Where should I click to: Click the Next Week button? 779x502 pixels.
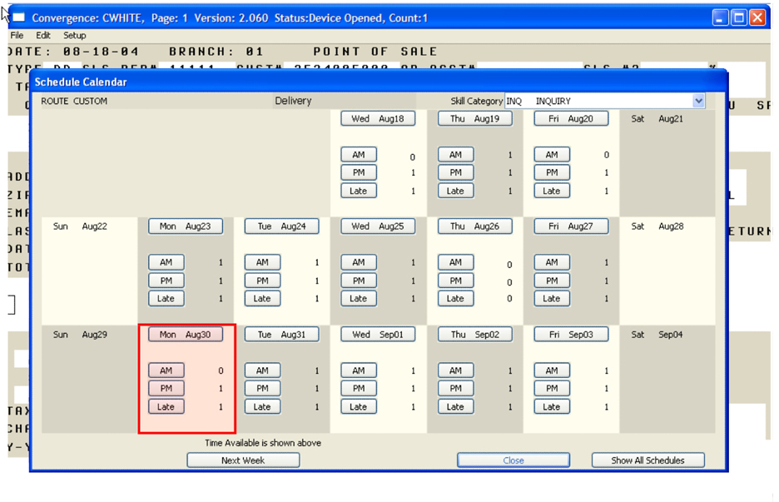(243, 460)
